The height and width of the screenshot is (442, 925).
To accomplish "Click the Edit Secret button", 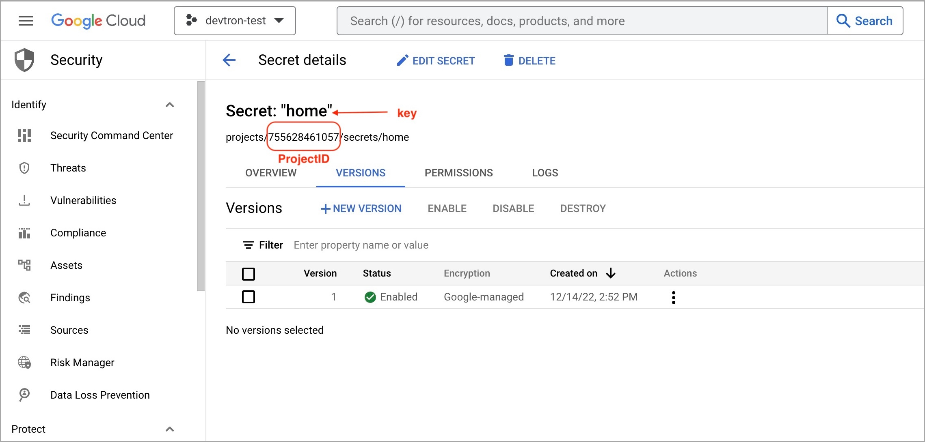I will click(x=436, y=61).
